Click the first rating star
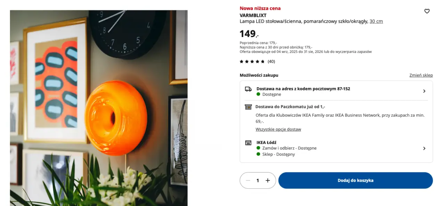The height and width of the screenshot is (206, 445). click(241, 61)
